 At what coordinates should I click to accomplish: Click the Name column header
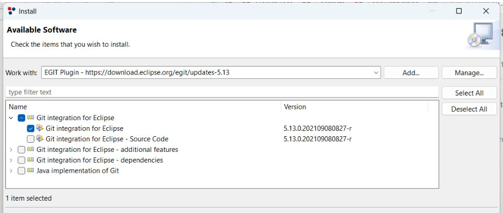tap(143, 107)
